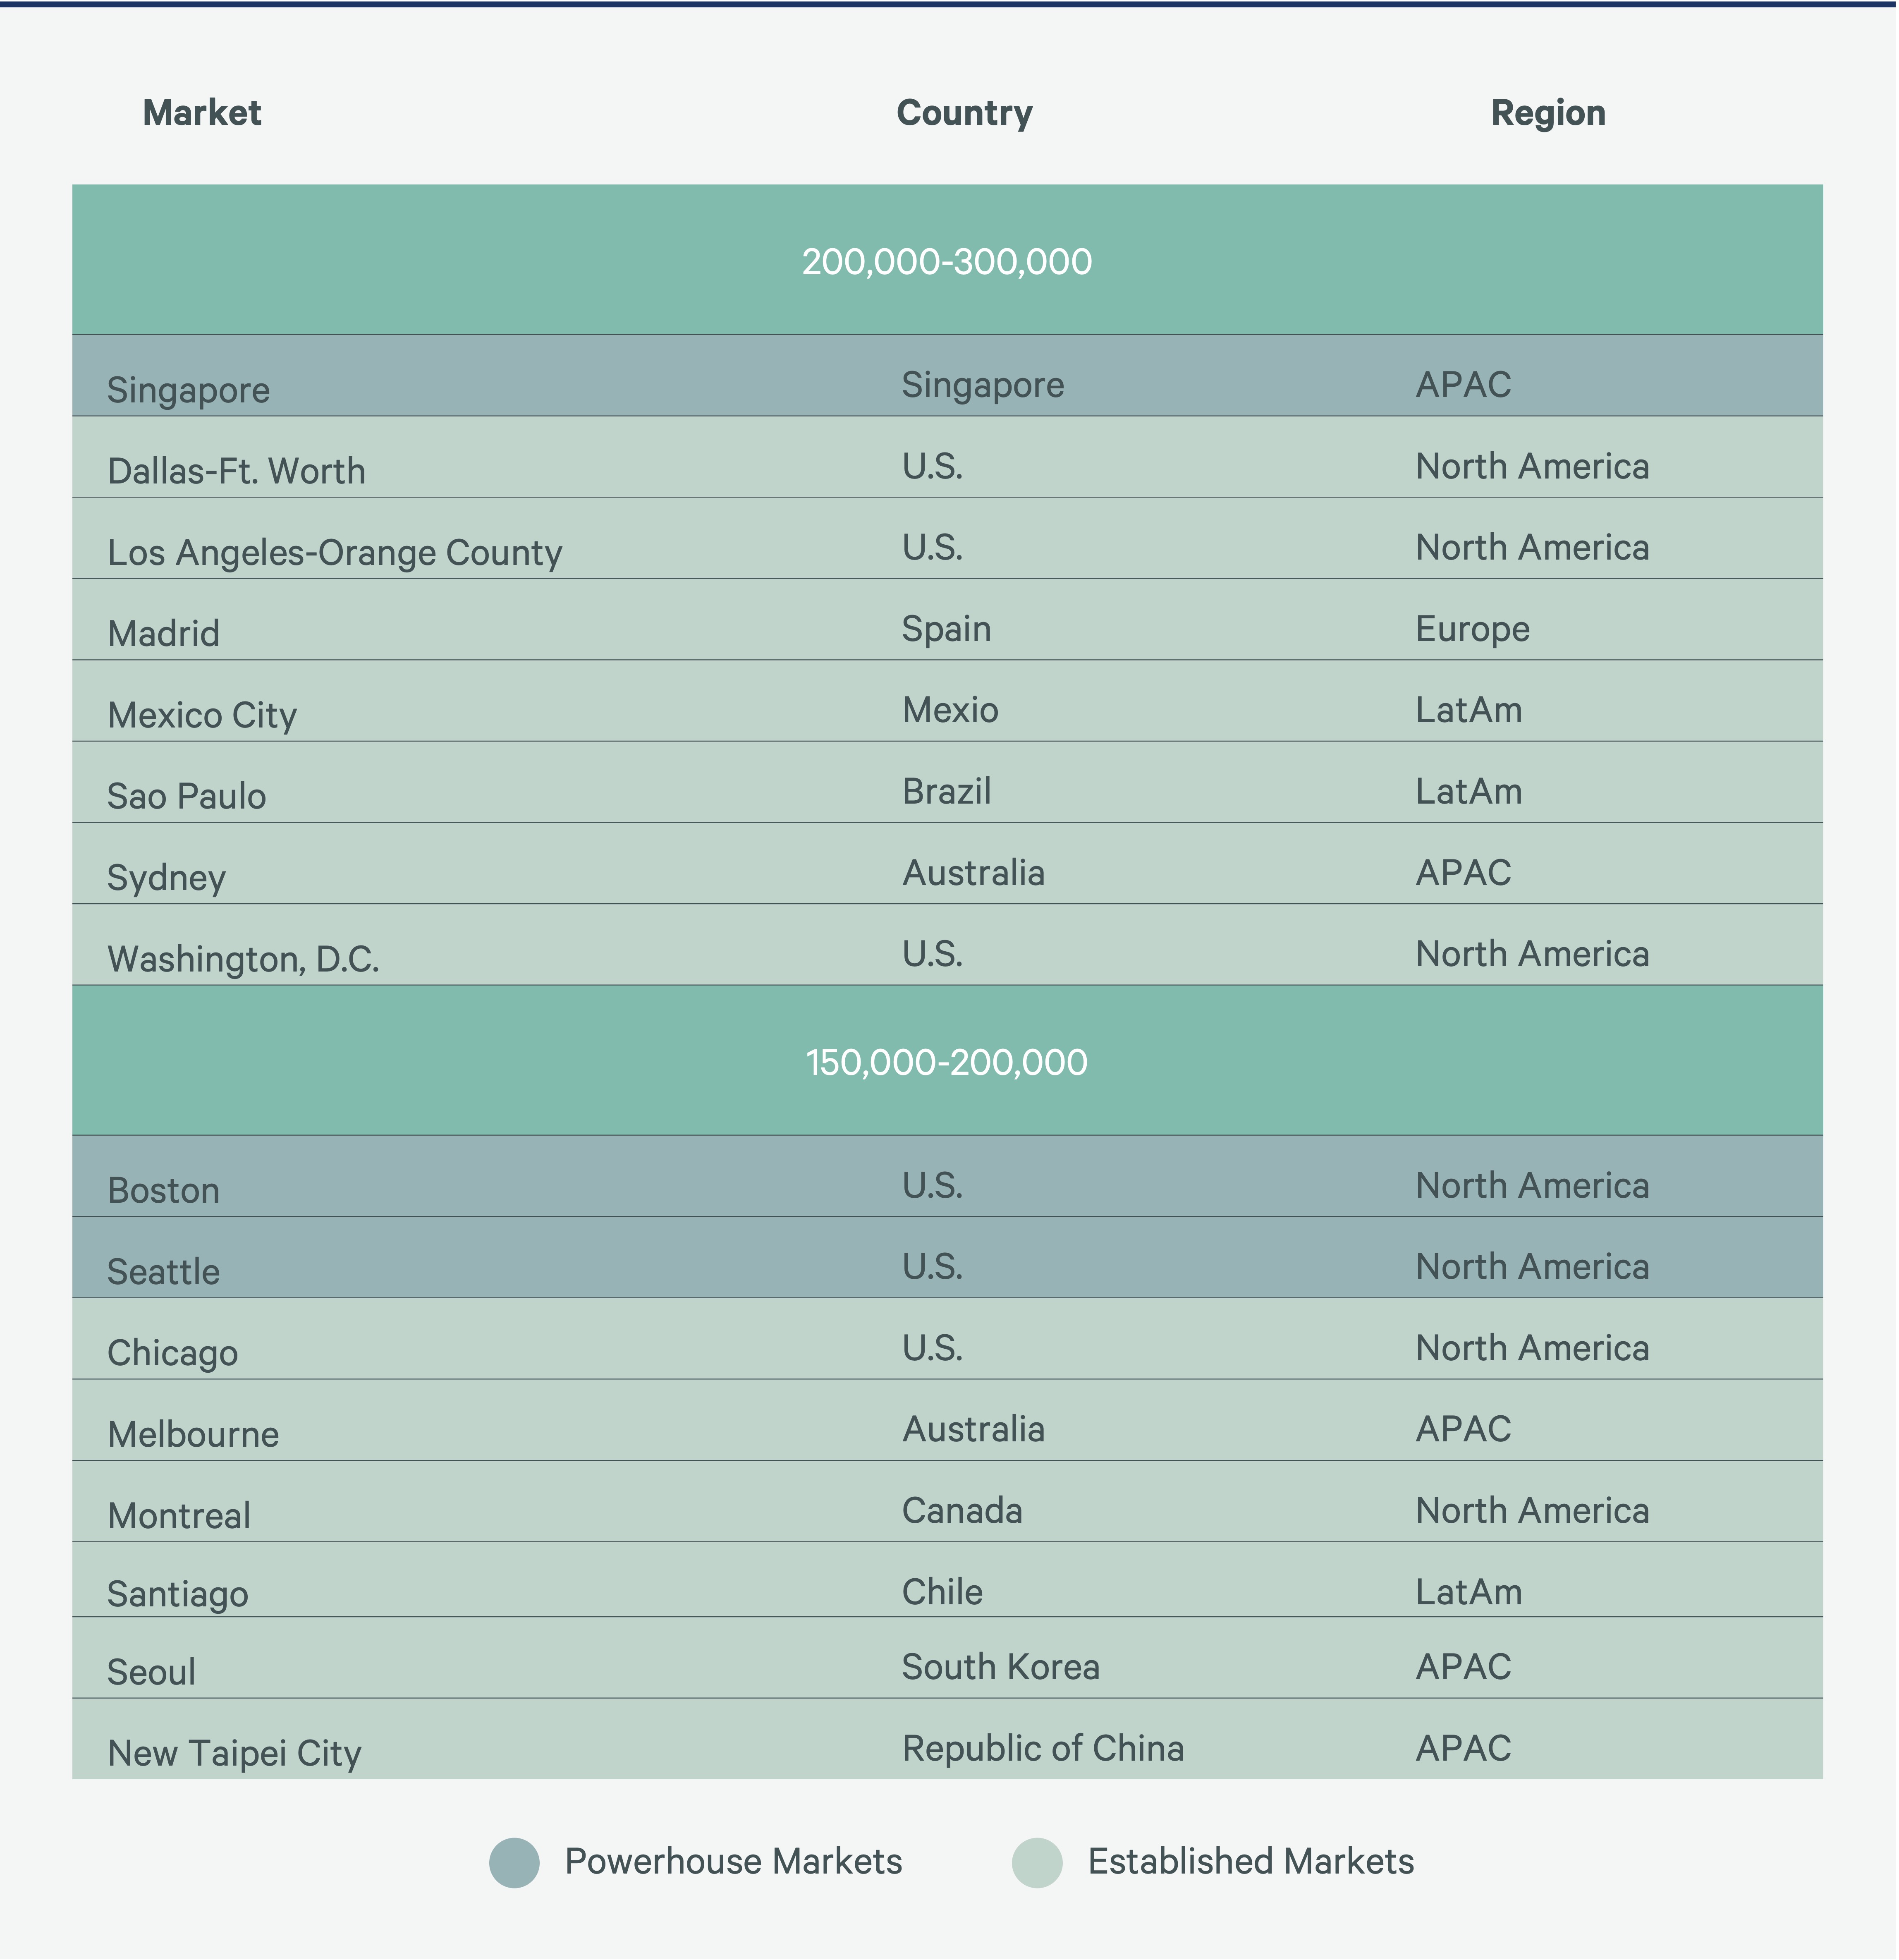Image resolution: width=1899 pixels, height=1960 pixels.
Task: Click the Mexio country cell
Action: [951, 710]
